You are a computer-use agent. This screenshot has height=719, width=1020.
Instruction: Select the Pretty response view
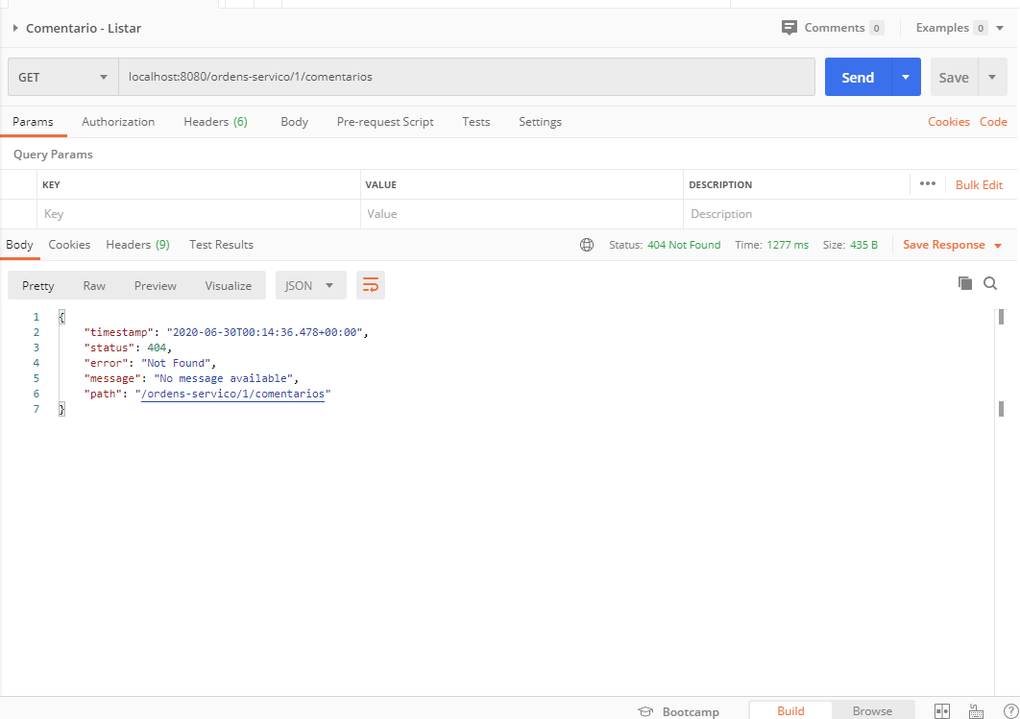pyautogui.click(x=38, y=285)
